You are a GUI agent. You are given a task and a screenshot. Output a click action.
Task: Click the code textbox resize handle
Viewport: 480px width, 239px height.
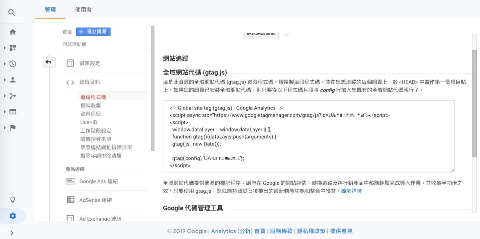coord(452,170)
